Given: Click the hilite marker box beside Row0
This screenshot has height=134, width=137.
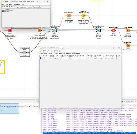Looking at the screenshot, I should 40,58.
